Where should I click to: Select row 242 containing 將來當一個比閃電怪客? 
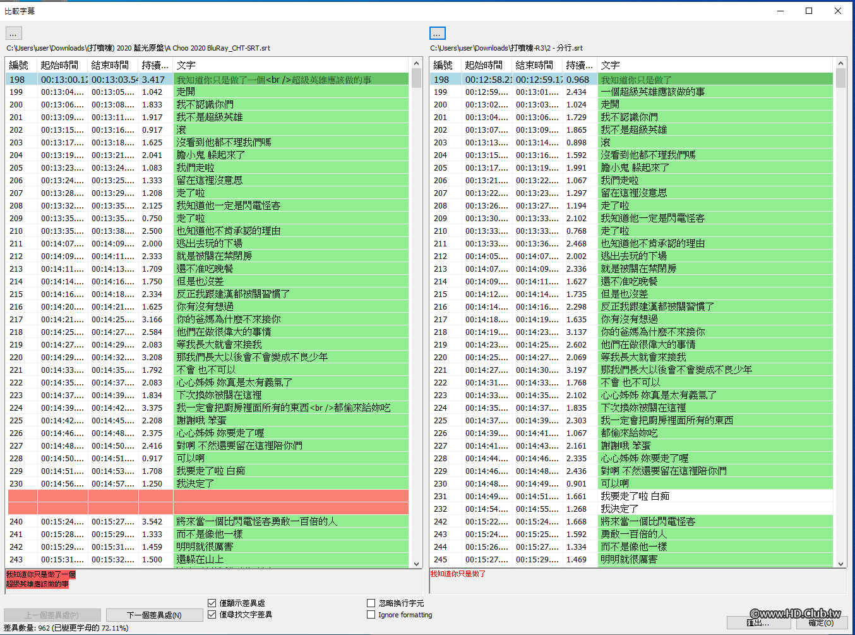663,521
